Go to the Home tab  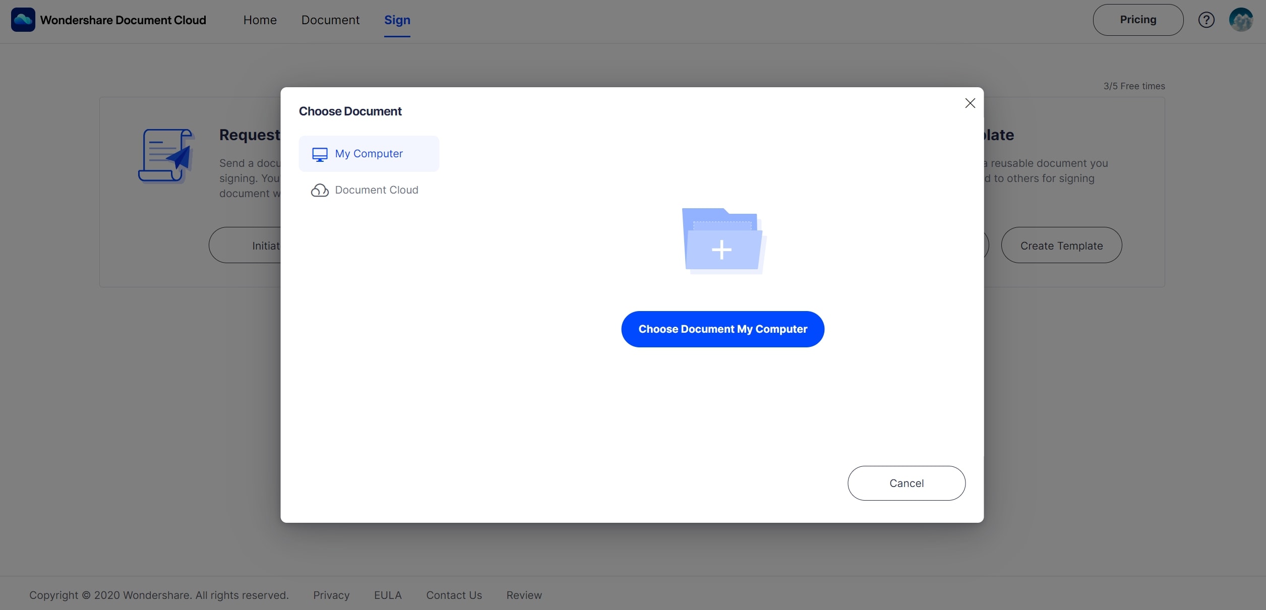[x=260, y=20]
